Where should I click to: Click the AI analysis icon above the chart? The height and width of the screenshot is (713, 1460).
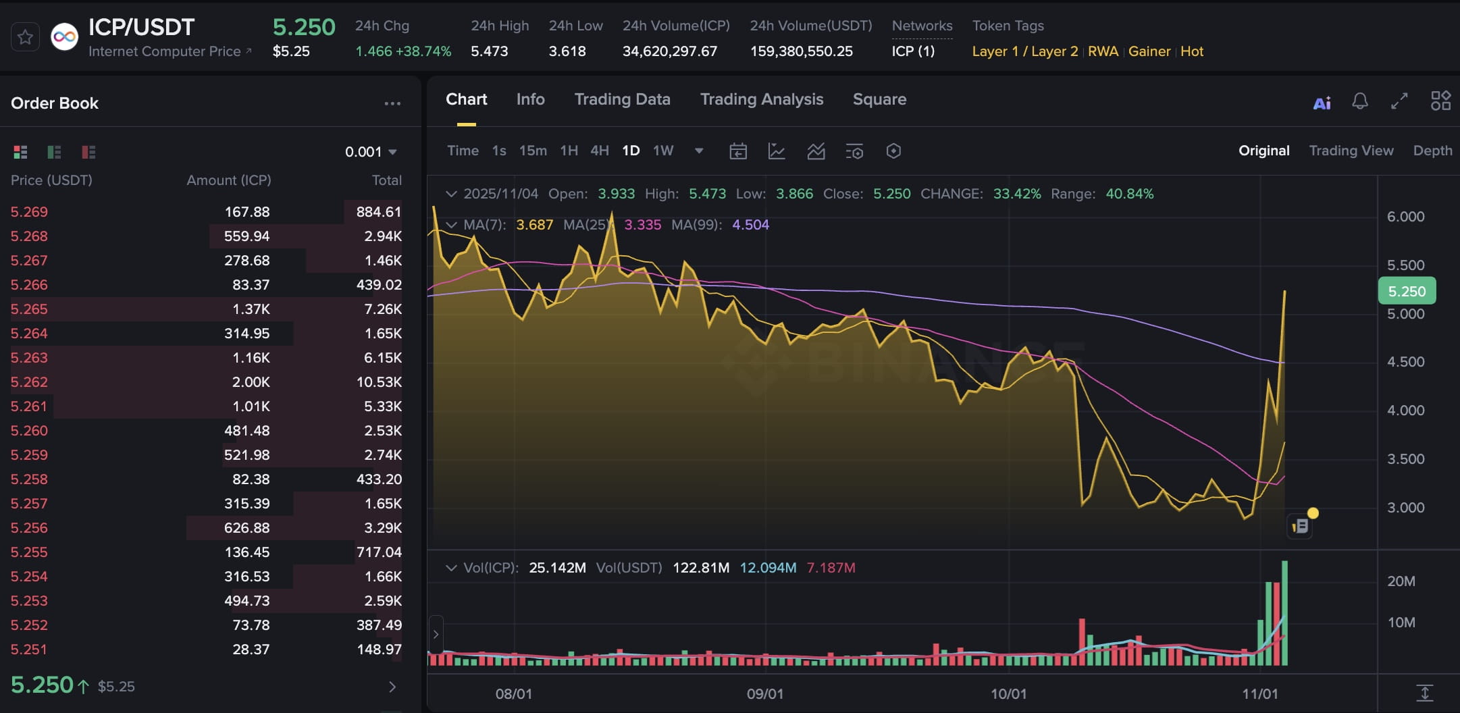[1322, 102]
